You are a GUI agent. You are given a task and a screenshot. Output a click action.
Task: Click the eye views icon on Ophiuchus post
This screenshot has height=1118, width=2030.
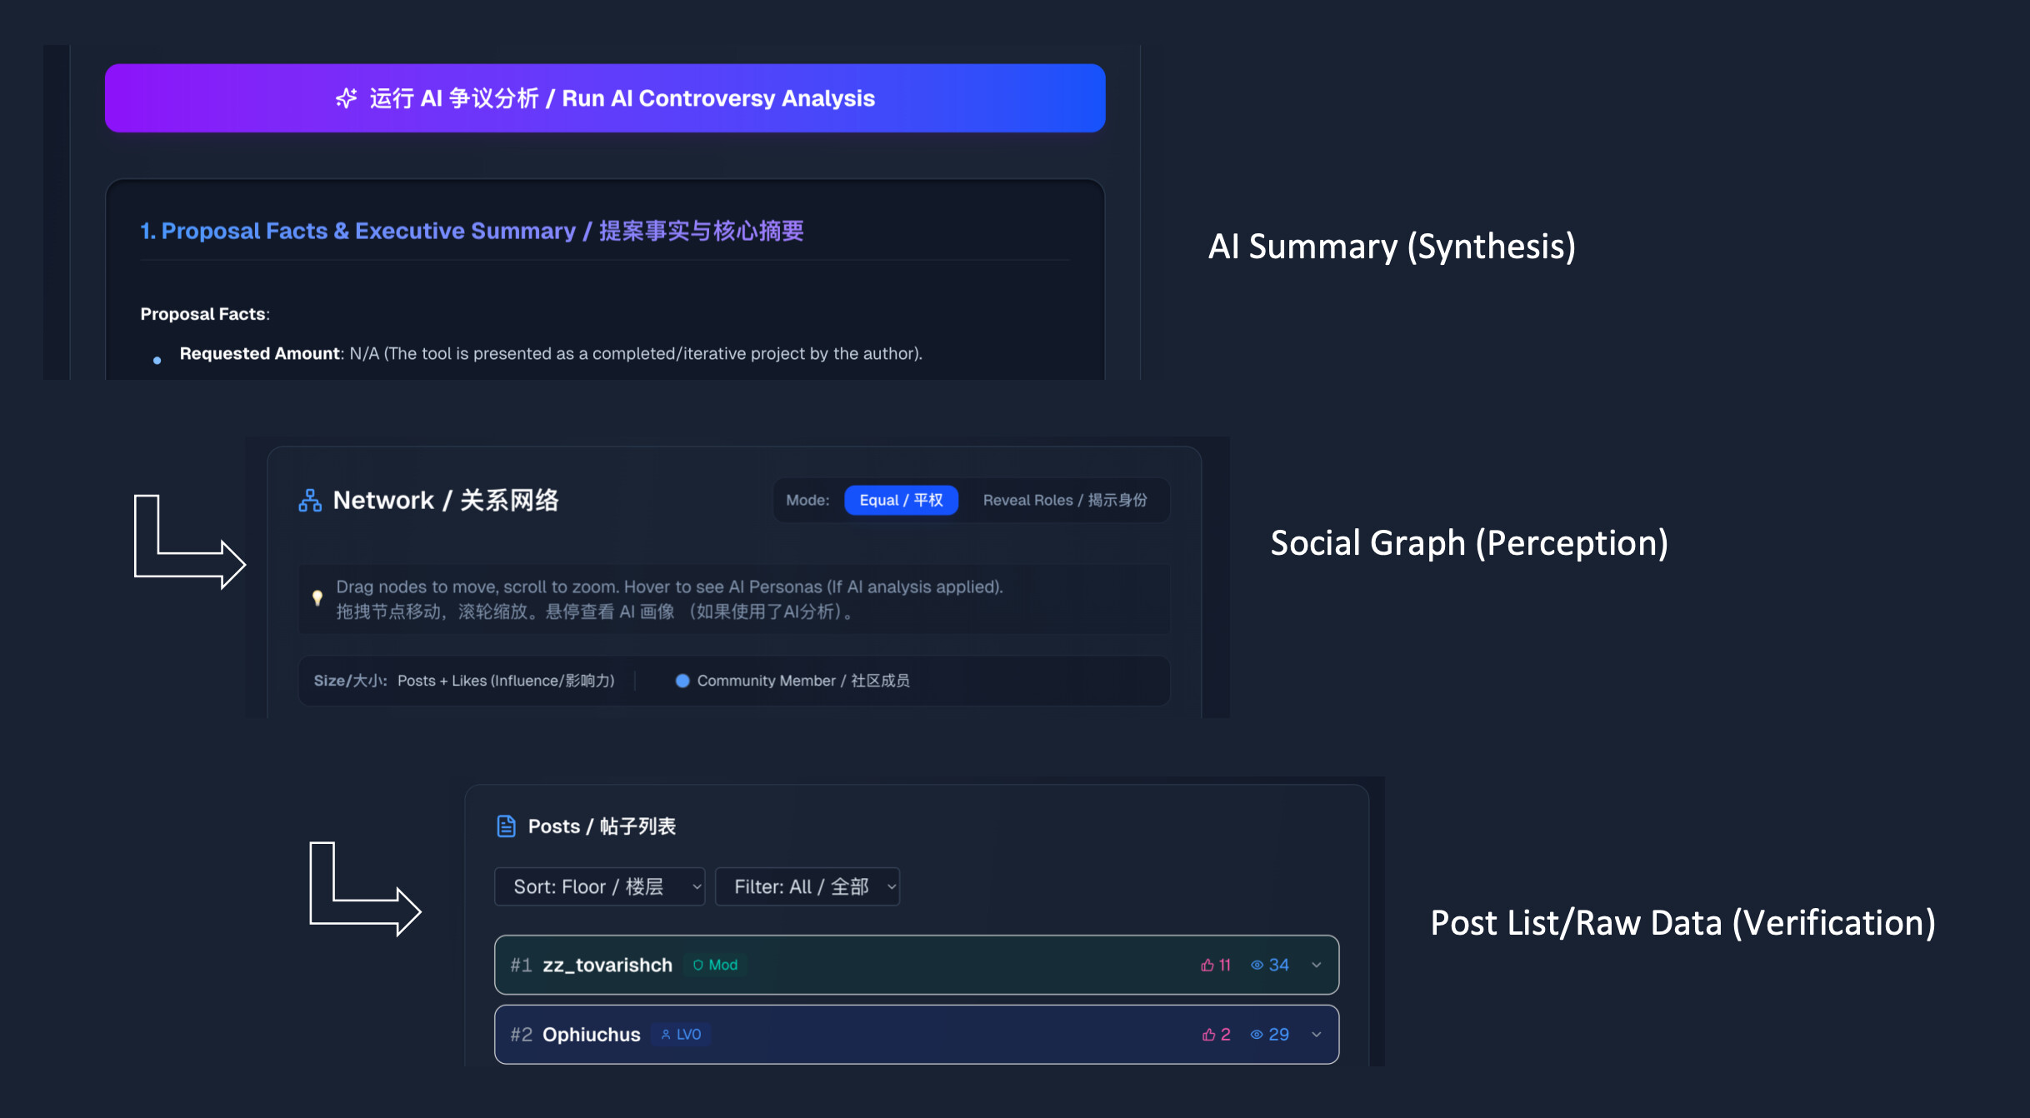pos(1257,1035)
